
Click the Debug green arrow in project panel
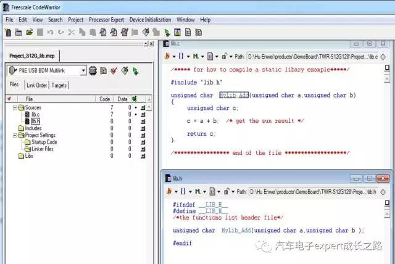(x=135, y=71)
